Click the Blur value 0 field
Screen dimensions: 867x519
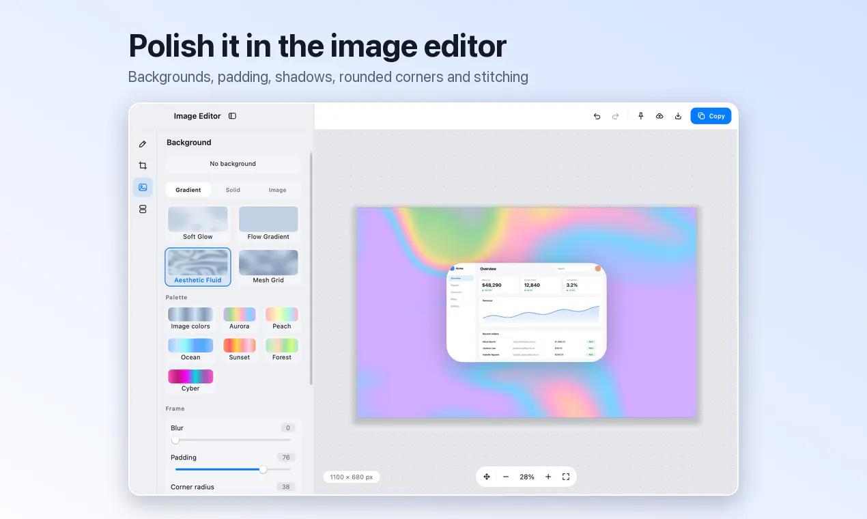288,428
